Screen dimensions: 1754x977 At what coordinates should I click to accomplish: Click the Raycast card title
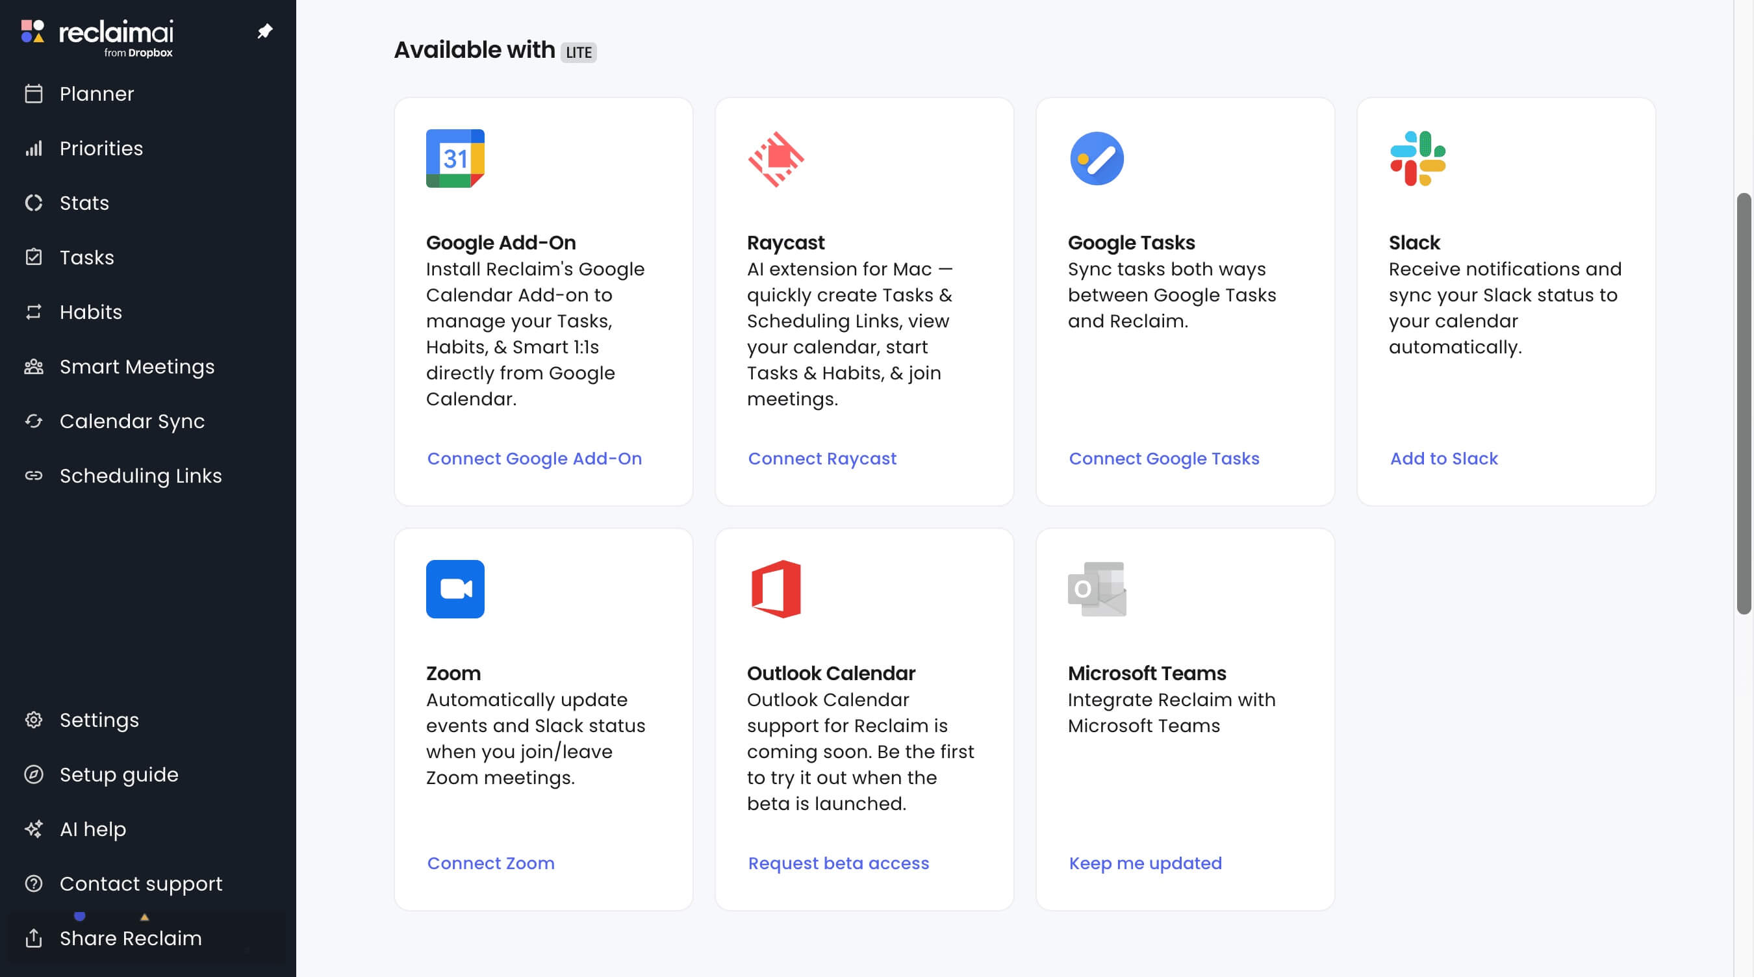coord(785,242)
